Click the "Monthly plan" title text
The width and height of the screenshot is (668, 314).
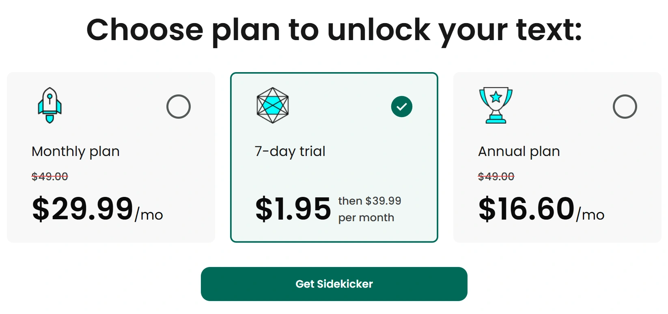click(75, 152)
